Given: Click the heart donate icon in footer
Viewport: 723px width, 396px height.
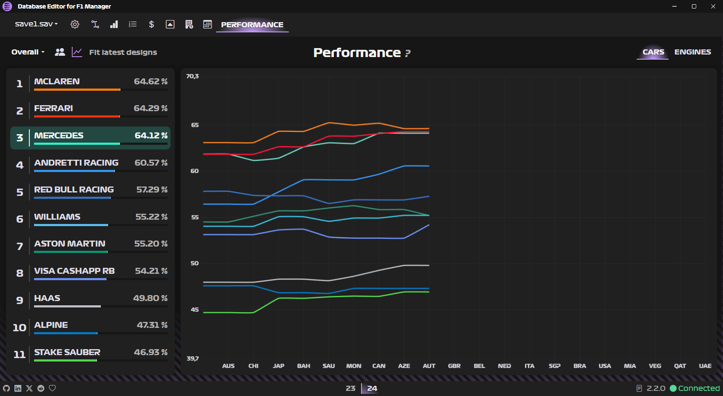Looking at the screenshot, I should click(x=52, y=388).
